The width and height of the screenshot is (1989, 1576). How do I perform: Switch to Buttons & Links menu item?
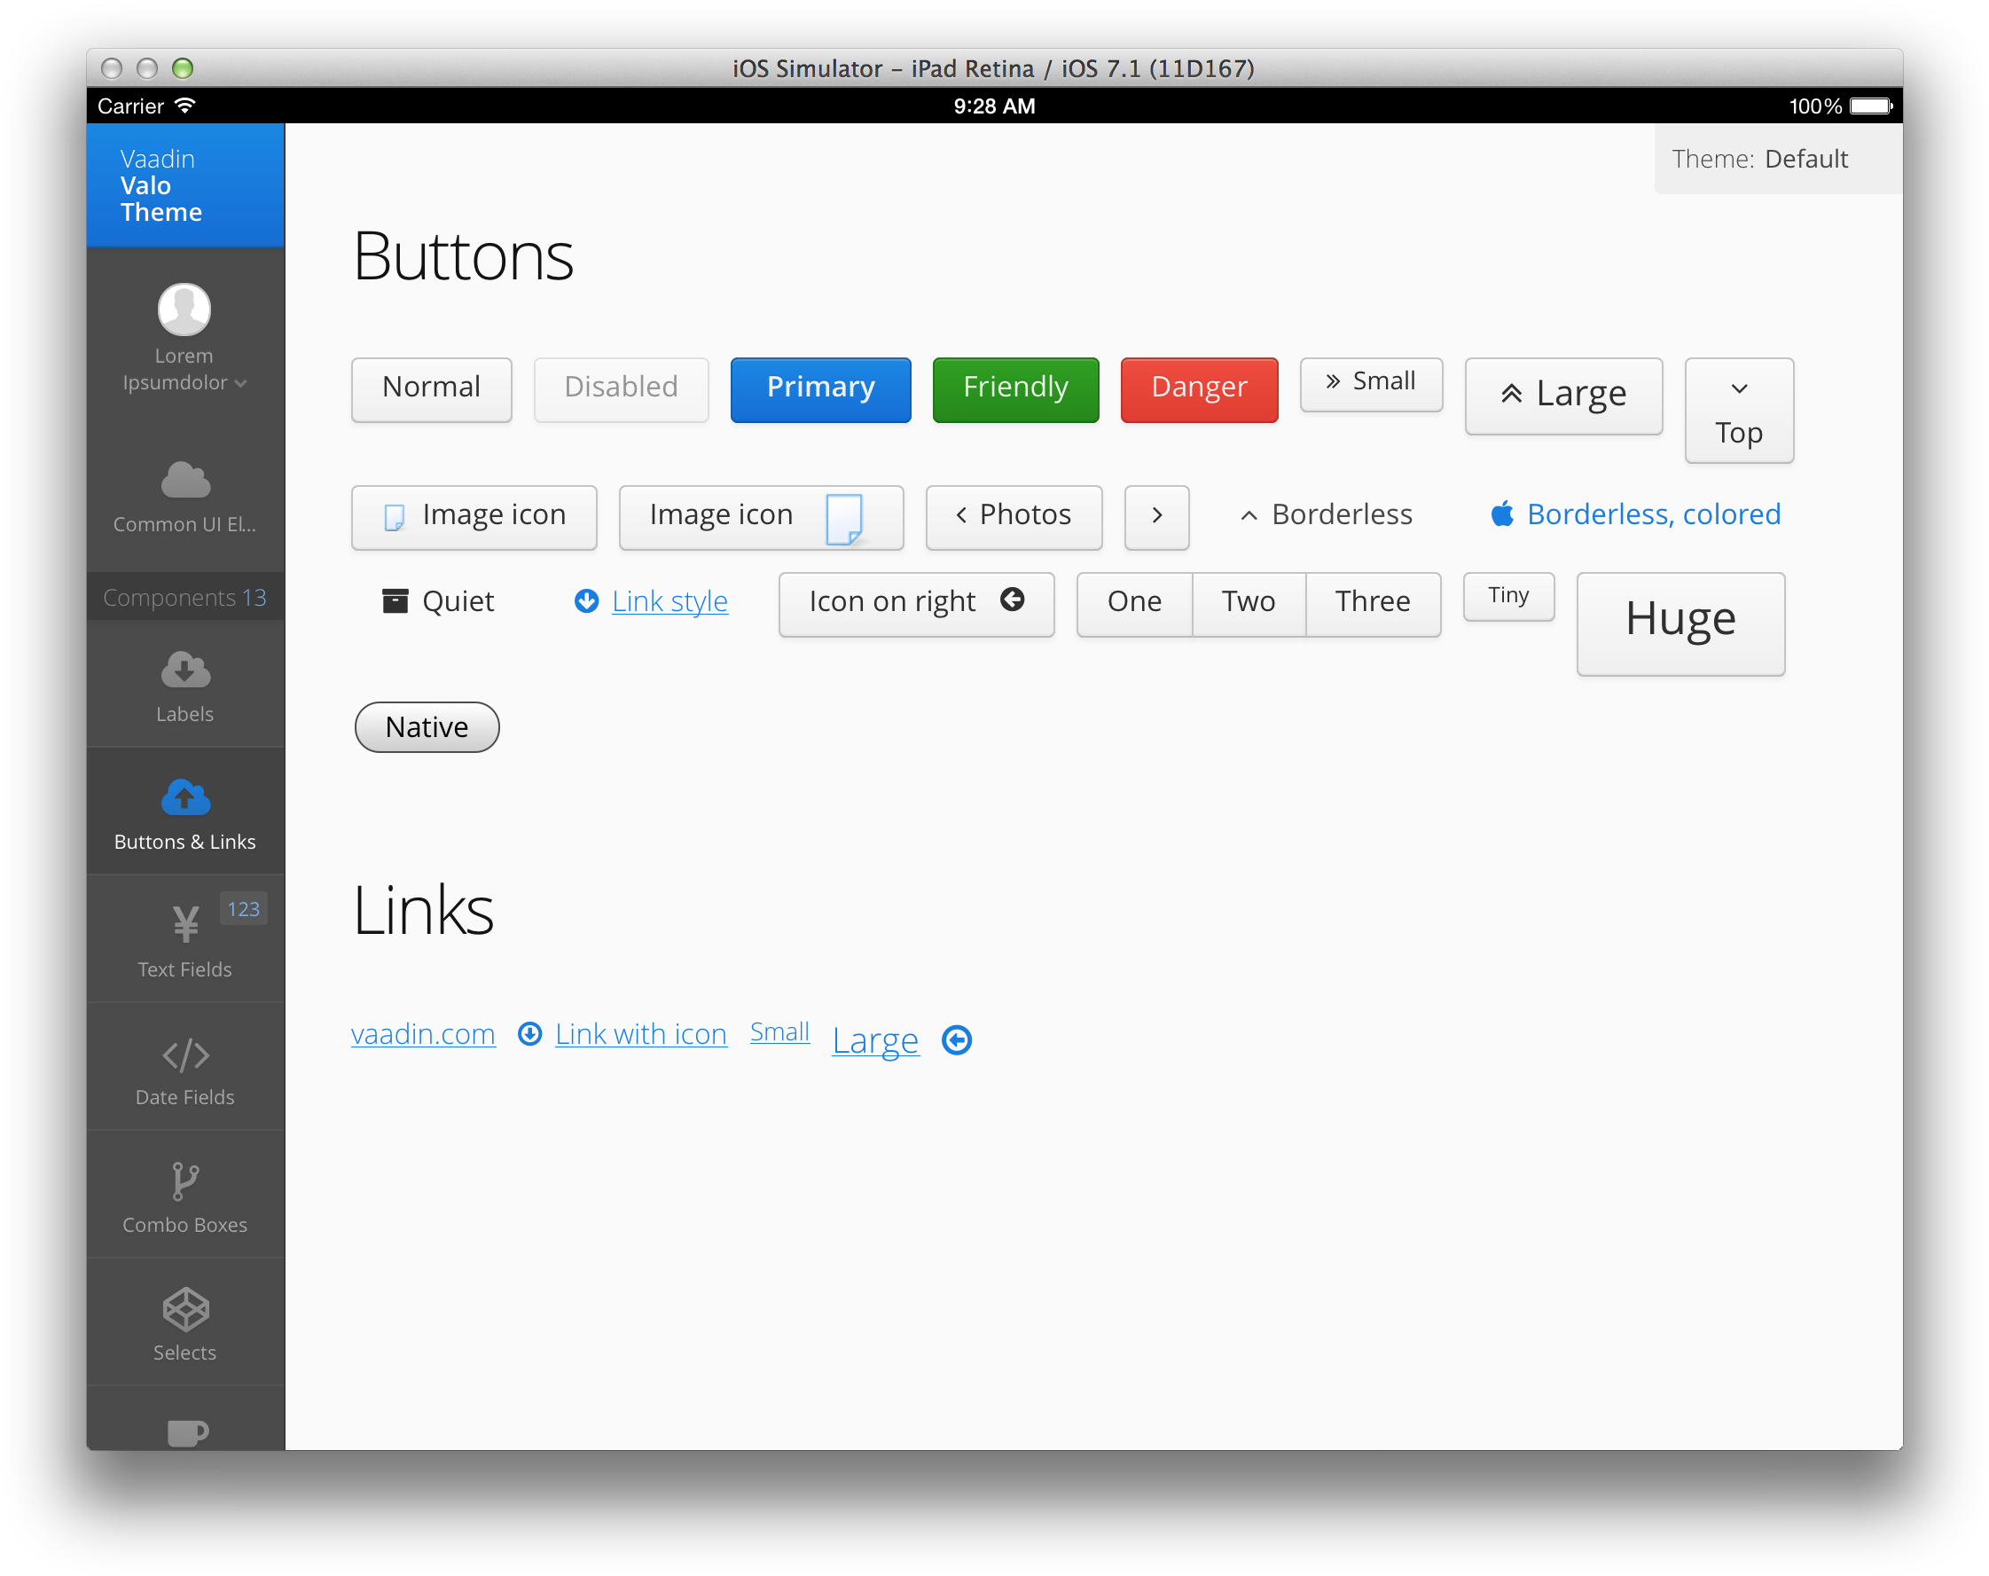[x=185, y=812]
